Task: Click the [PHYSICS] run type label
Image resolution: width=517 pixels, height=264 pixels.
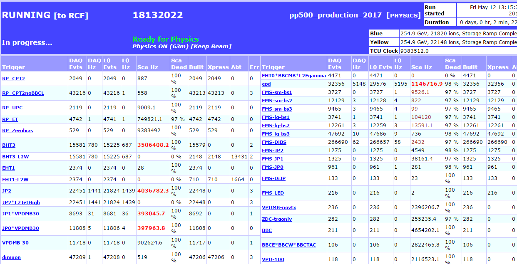Action: pos(404,15)
